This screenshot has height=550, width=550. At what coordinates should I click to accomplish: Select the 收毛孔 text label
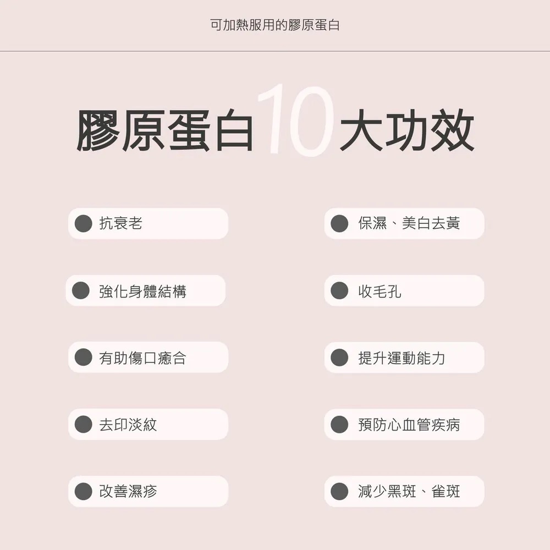click(x=380, y=291)
